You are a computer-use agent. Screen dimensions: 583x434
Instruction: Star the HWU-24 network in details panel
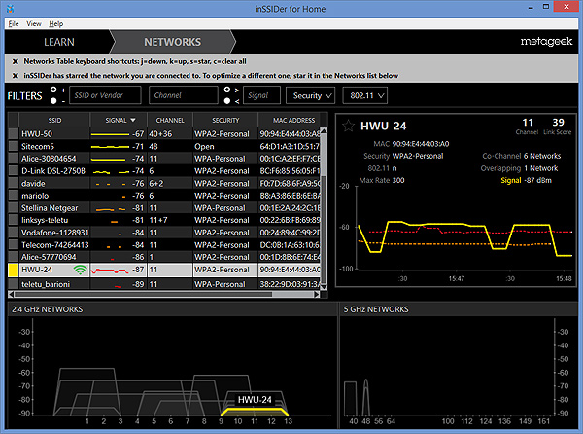(348, 126)
